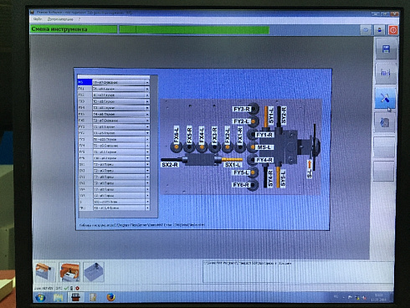410x308 pixels.
Task: Switch to the active machine app on the taskbar
Action: click(x=75, y=298)
